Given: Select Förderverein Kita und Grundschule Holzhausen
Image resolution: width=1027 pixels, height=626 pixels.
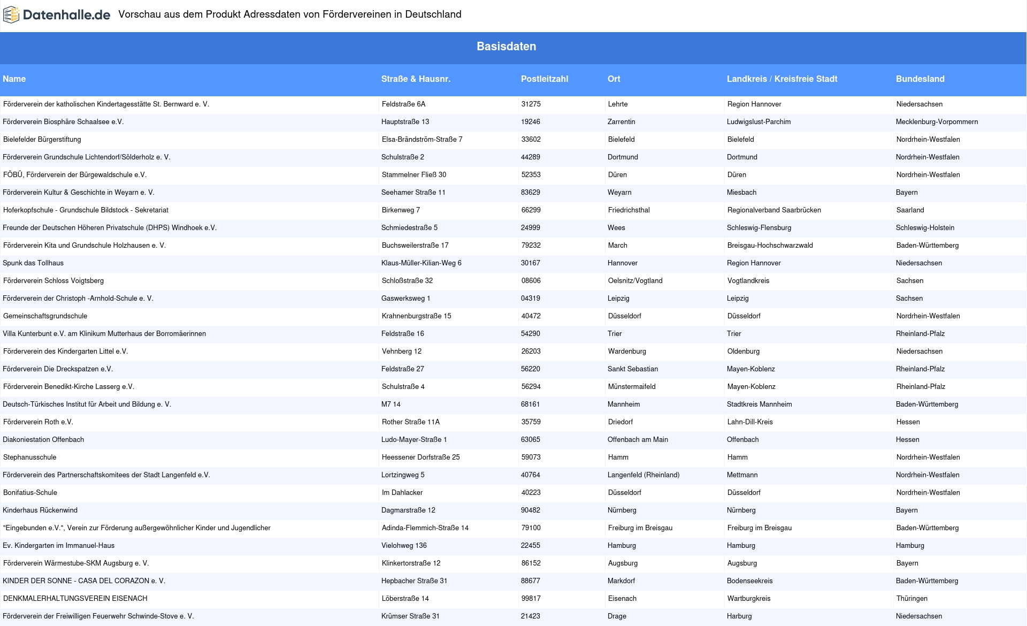Looking at the screenshot, I should [x=85, y=246].
